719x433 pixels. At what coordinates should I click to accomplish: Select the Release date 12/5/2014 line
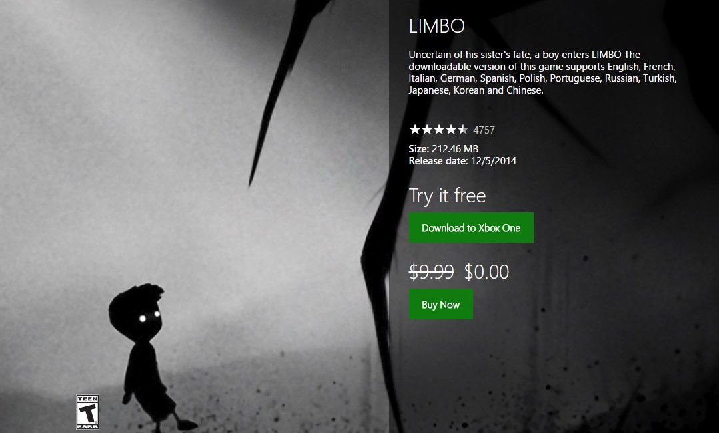(x=462, y=161)
